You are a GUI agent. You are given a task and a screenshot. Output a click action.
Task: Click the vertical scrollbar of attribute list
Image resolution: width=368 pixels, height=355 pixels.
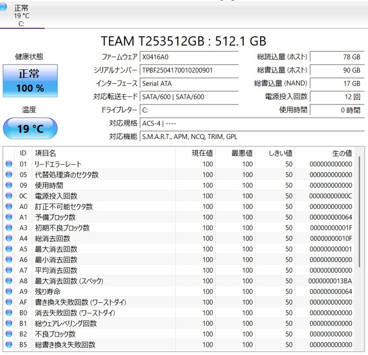point(359,212)
